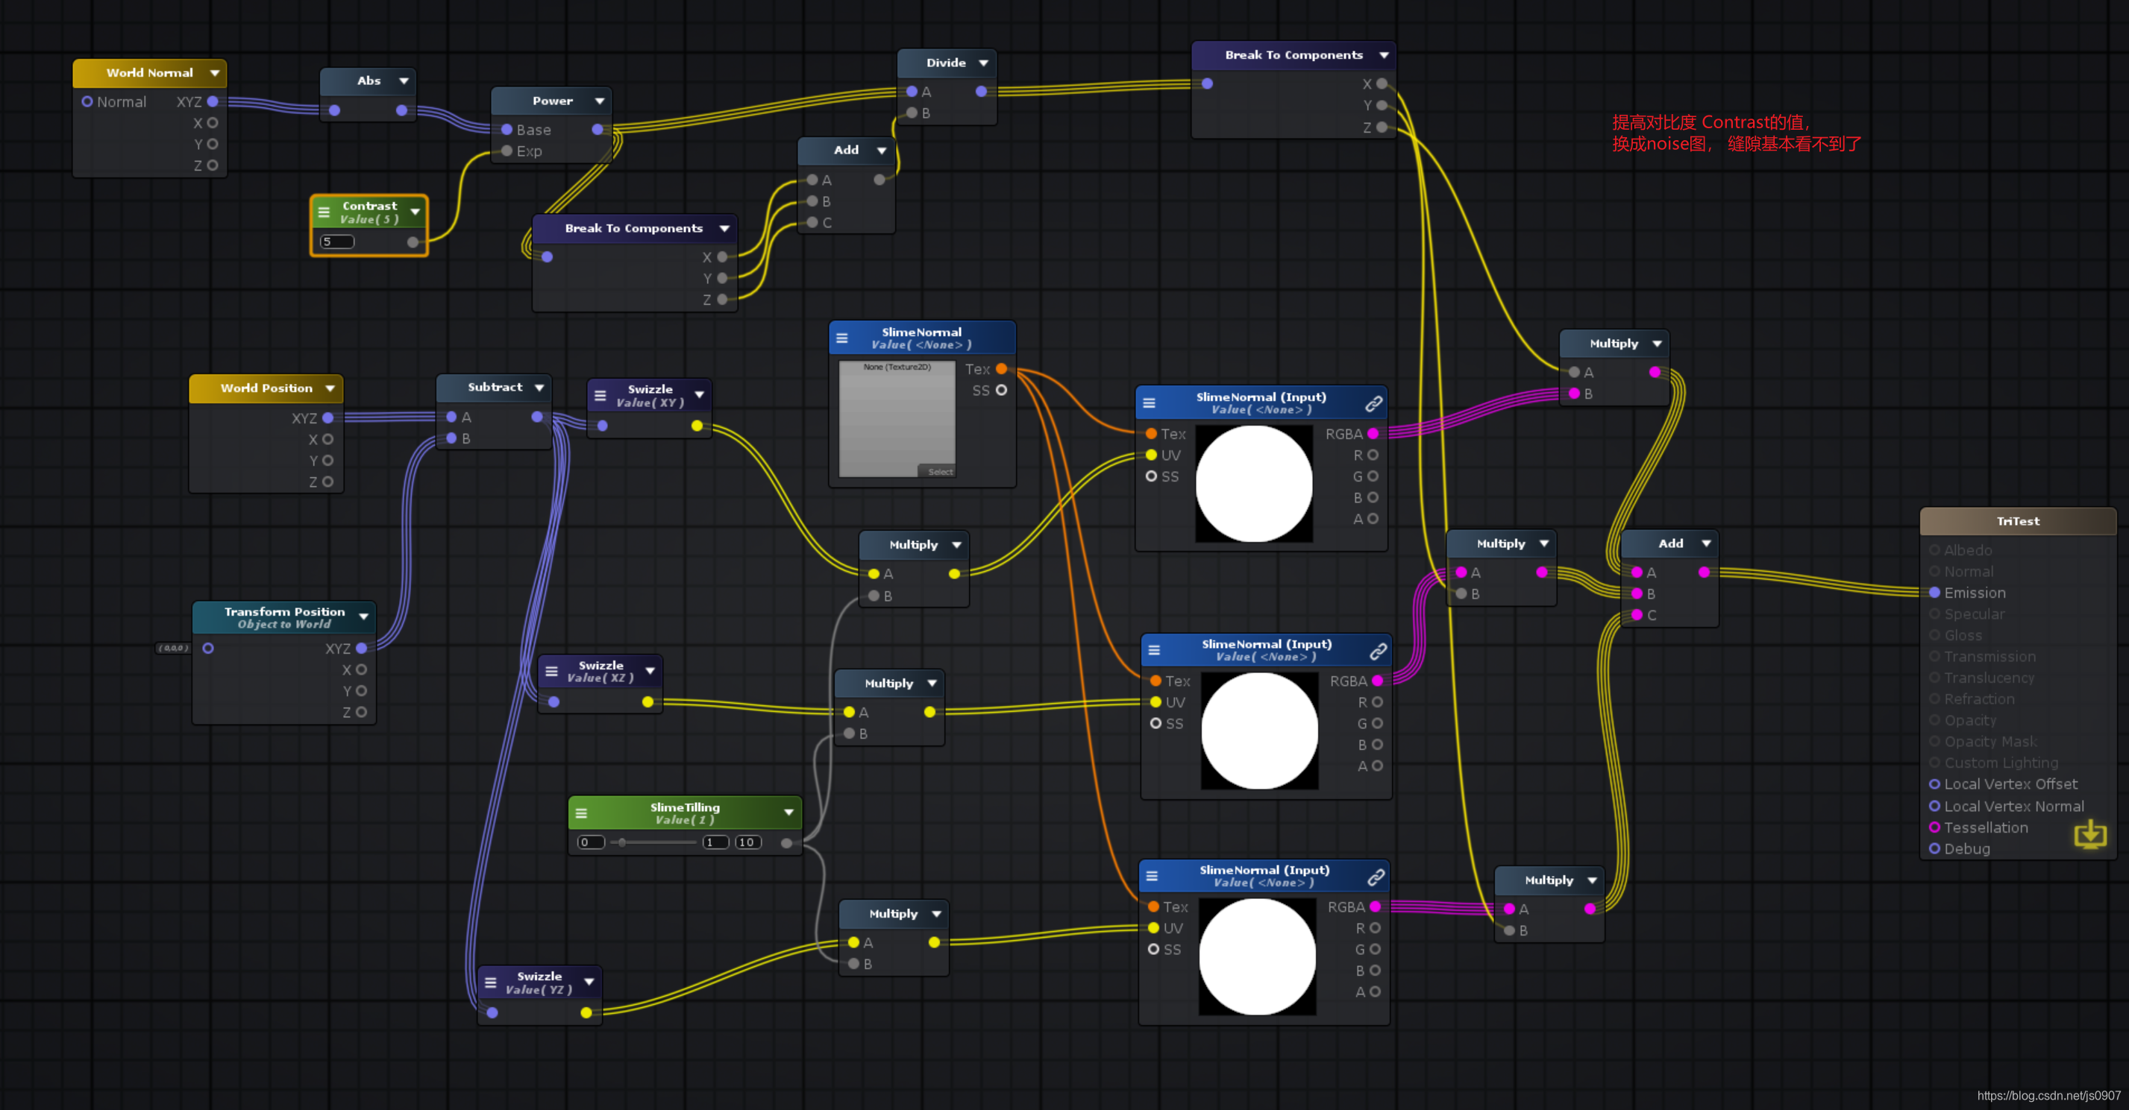Open the blog.csdn.net/js0907 link
Image resolution: width=2129 pixels, height=1110 pixels.
pos(2049,1095)
